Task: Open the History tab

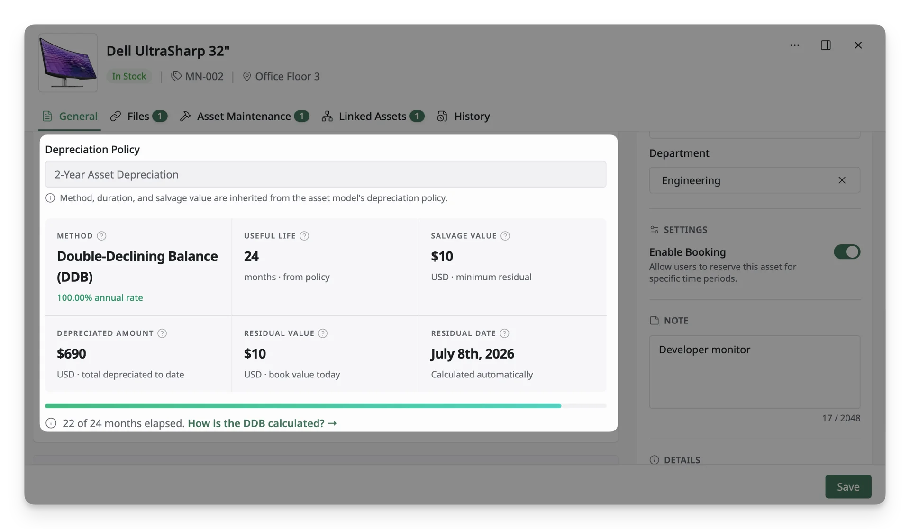Action: tap(463, 116)
